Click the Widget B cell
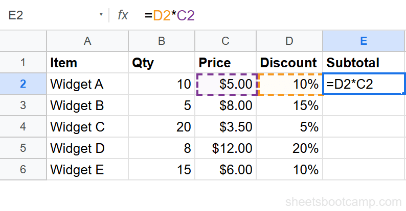Image resolution: width=406 pixels, height=211 pixels. (87, 105)
